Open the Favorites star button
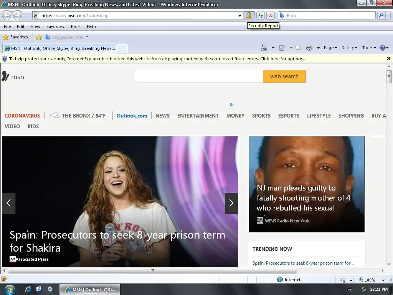The image size is (393, 295). 15,37
